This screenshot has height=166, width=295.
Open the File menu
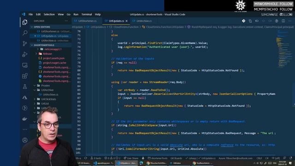[31, 14]
